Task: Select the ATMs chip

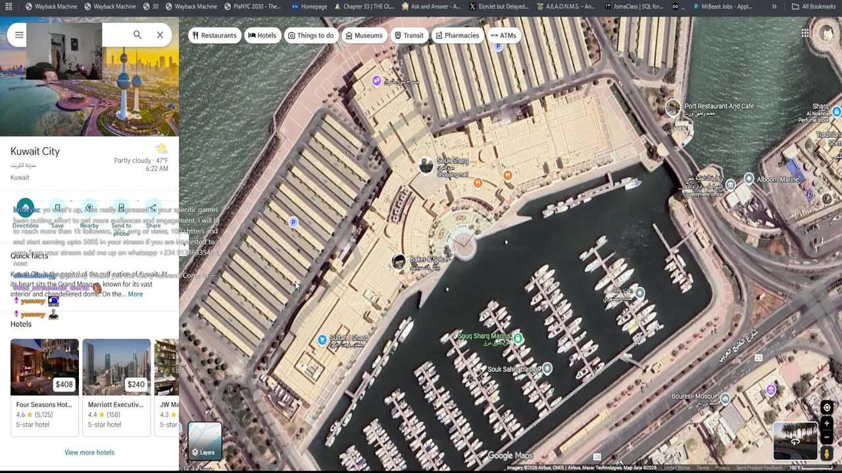Action: 503,35
